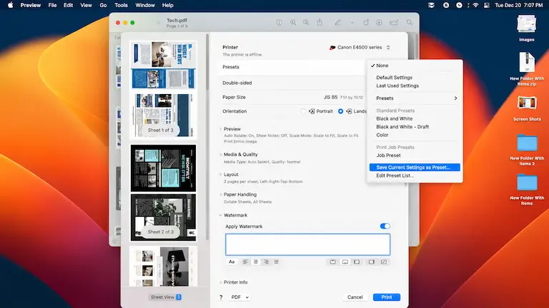Screen dimensions: 549x308
Task: Justify the watermark text
Action: pyautogui.click(x=276, y=262)
